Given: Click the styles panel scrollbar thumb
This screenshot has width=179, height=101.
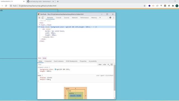Looking at the screenshot, I should point(114,78).
